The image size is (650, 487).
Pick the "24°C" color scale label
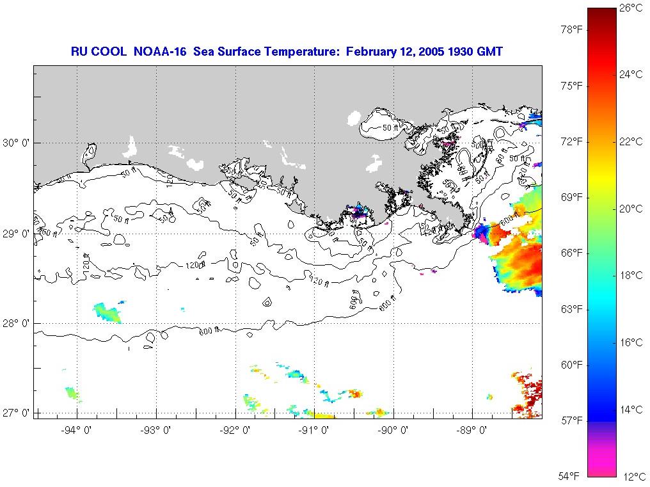(631, 74)
